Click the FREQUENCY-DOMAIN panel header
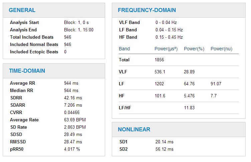 click(147, 10)
